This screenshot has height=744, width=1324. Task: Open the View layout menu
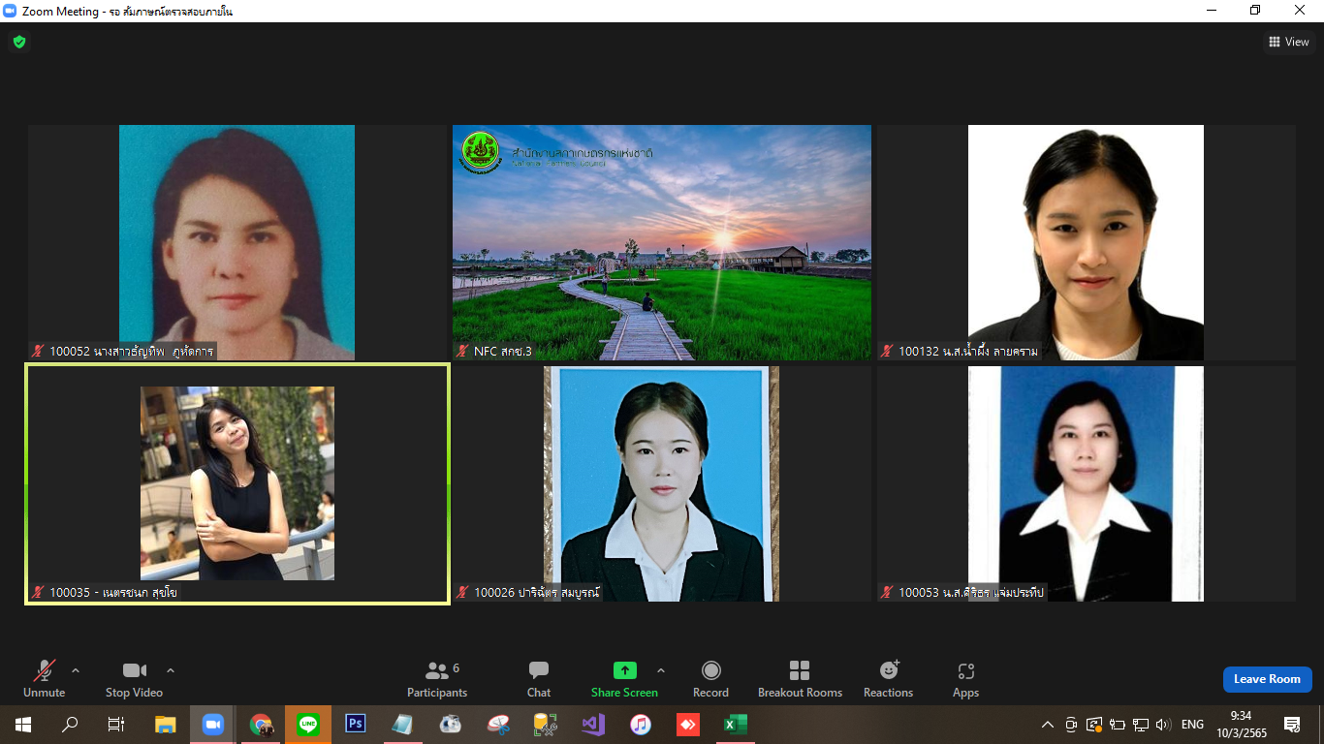(x=1289, y=42)
